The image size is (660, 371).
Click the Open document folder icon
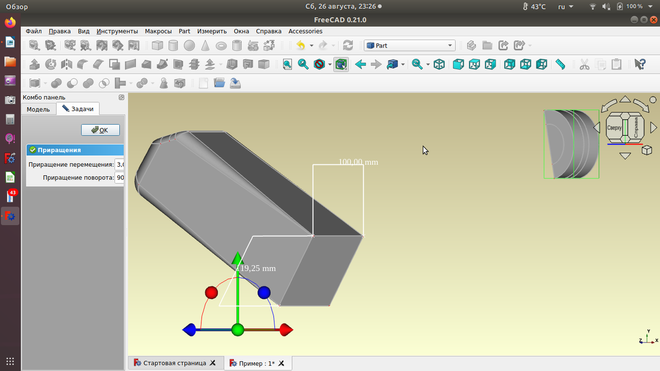click(219, 84)
